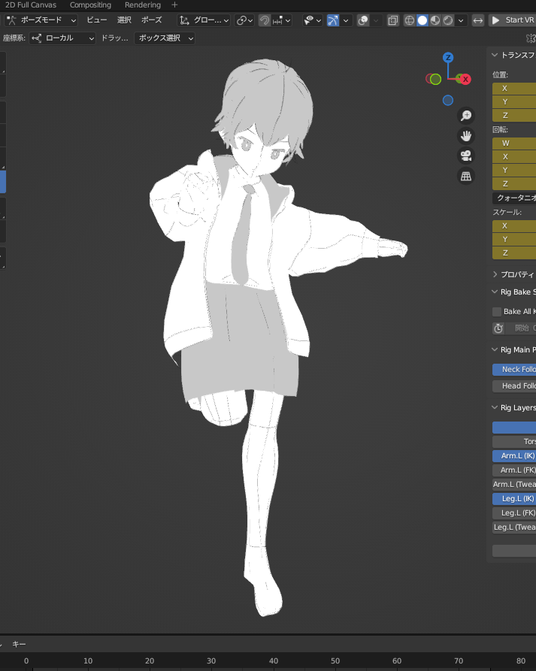Toggle X-ray view icon
This screenshot has height=671, width=536.
392,20
